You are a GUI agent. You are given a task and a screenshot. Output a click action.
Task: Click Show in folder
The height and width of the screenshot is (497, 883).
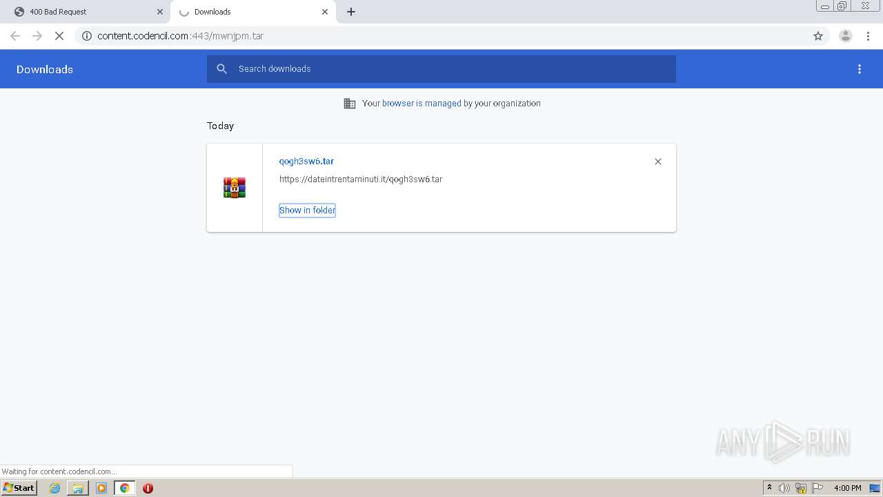click(307, 211)
